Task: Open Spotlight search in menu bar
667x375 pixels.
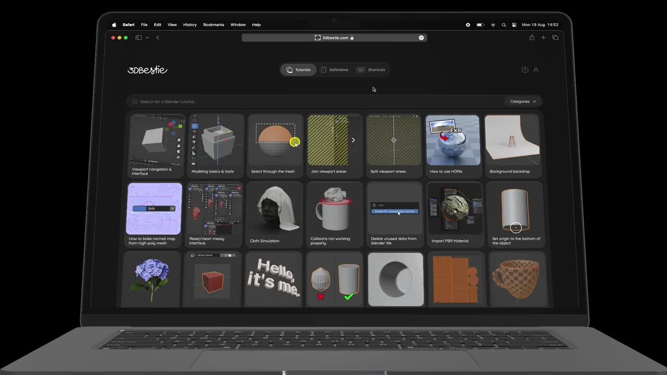Action: [503, 24]
